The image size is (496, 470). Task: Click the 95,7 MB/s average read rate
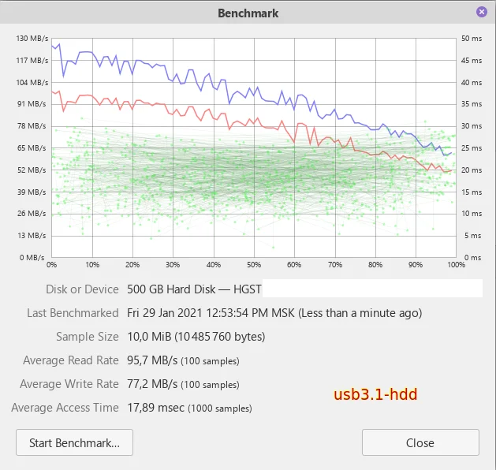tap(183, 360)
